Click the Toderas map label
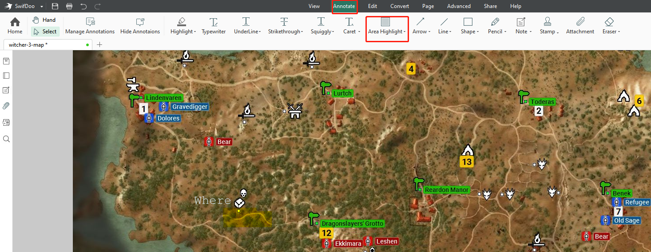This screenshot has width=651, height=252. click(x=542, y=102)
